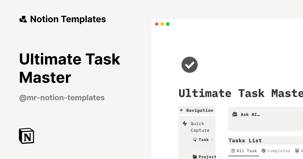303x159 pixels.
Task: Click the folder icon beside Project
Action: (195, 157)
